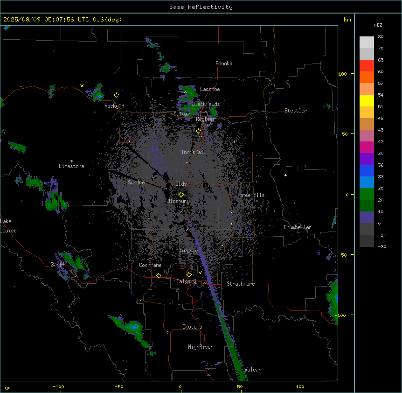Viewport: 402px width, 393px height.
Task: Click the Calgary city label
Action: tap(186, 281)
